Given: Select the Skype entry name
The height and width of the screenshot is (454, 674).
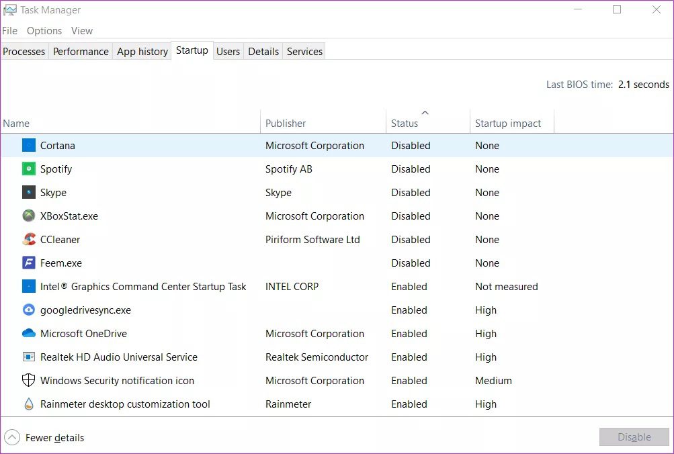Looking at the screenshot, I should pyautogui.click(x=53, y=193).
